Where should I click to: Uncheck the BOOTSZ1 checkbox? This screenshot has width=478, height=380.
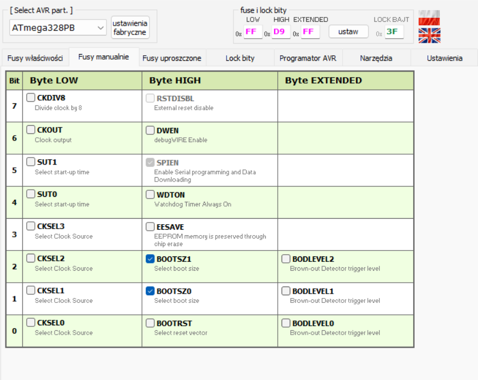[x=150, y=259]
